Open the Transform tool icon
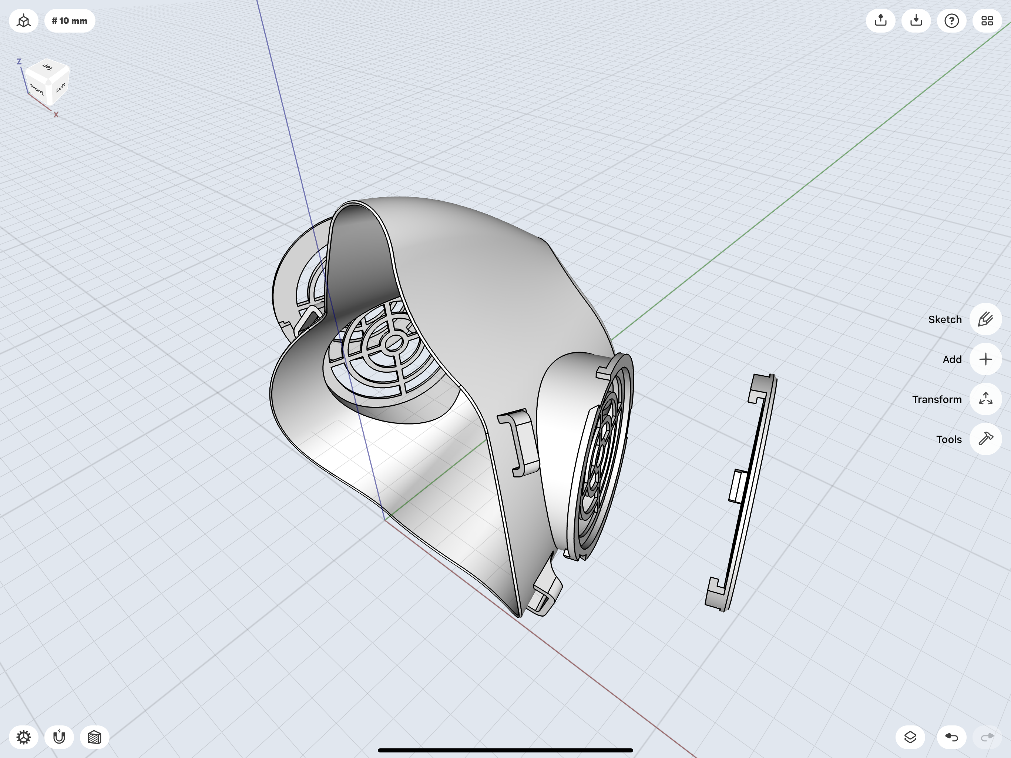The width and height of the screenshot is (1011, 758). coord(985,399)
